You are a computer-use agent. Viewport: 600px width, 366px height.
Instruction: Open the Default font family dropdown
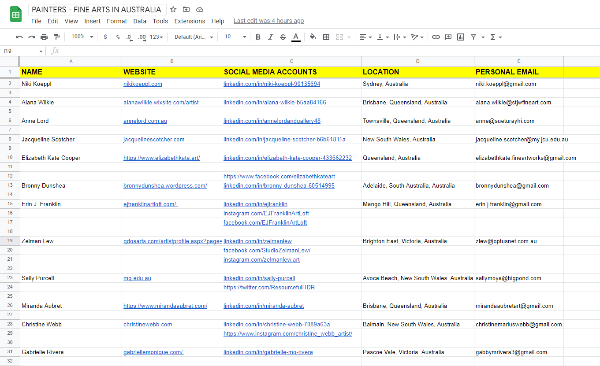click(x=194, y=37)
